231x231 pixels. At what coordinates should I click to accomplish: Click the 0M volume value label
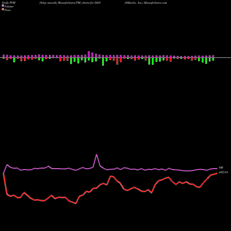point(221,168)
